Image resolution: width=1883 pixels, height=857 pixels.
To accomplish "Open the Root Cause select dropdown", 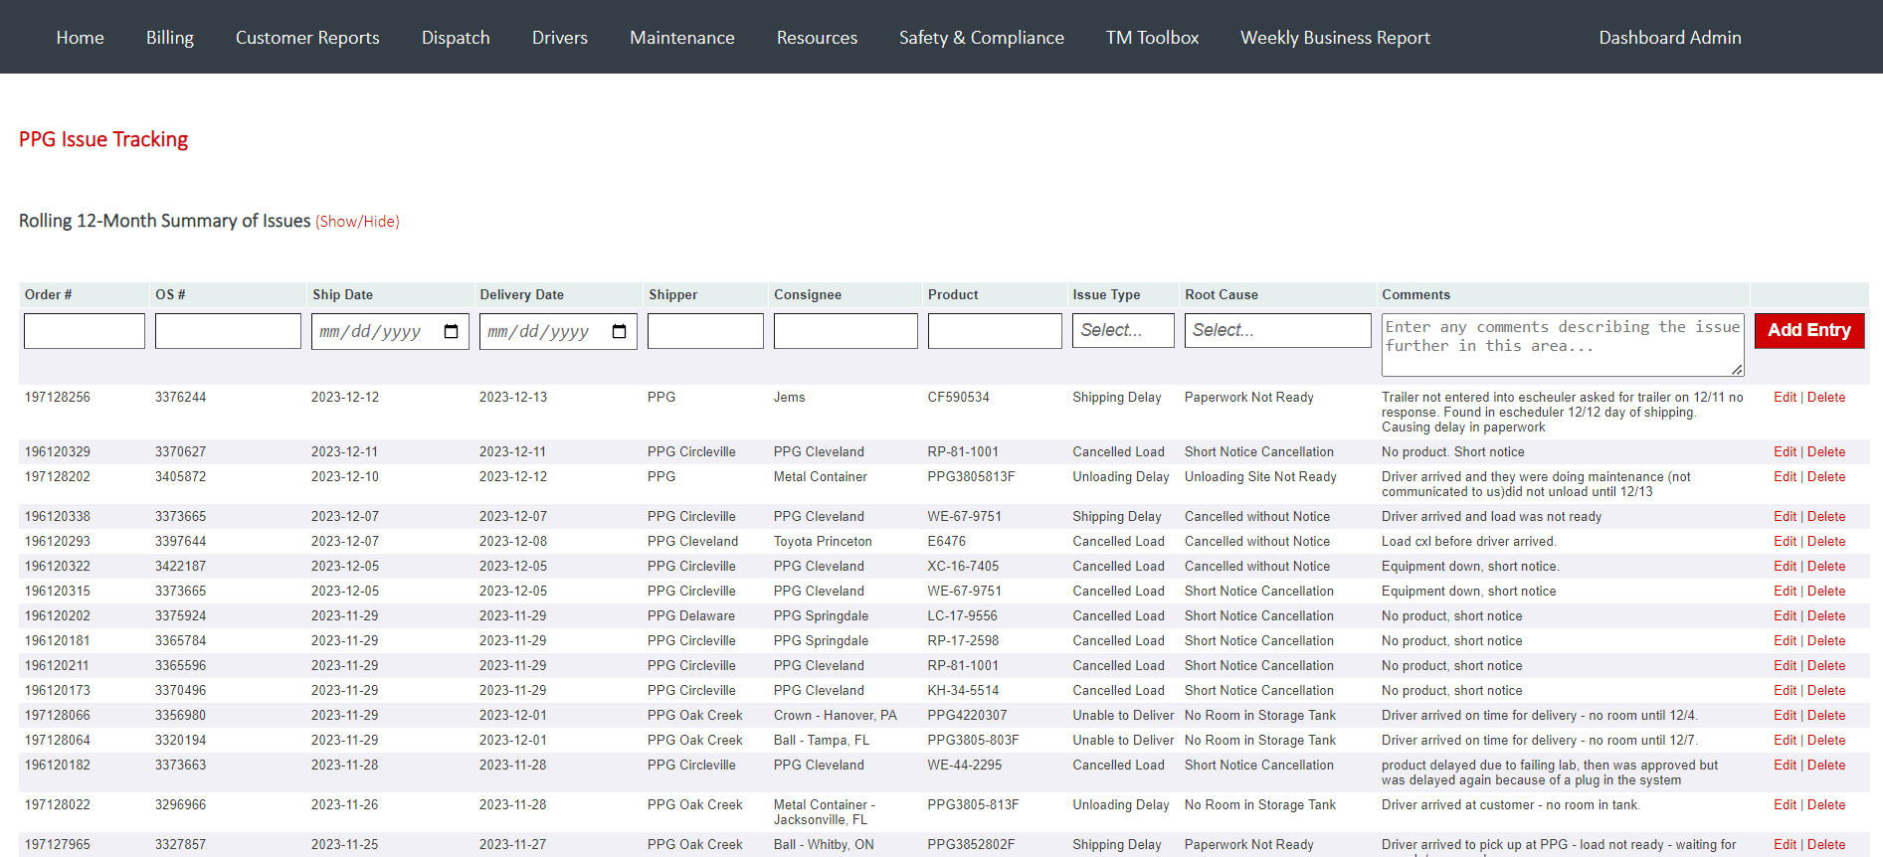I will coord(1277,330).
